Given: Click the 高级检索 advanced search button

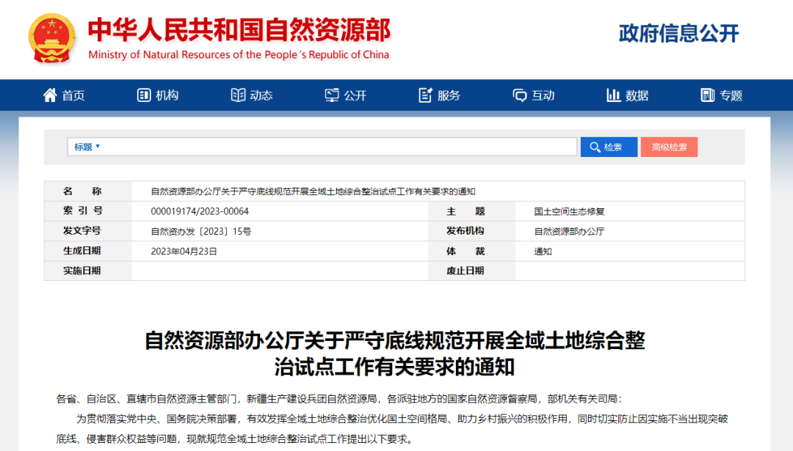Looking at the screenshot, I should coord(669,147).
